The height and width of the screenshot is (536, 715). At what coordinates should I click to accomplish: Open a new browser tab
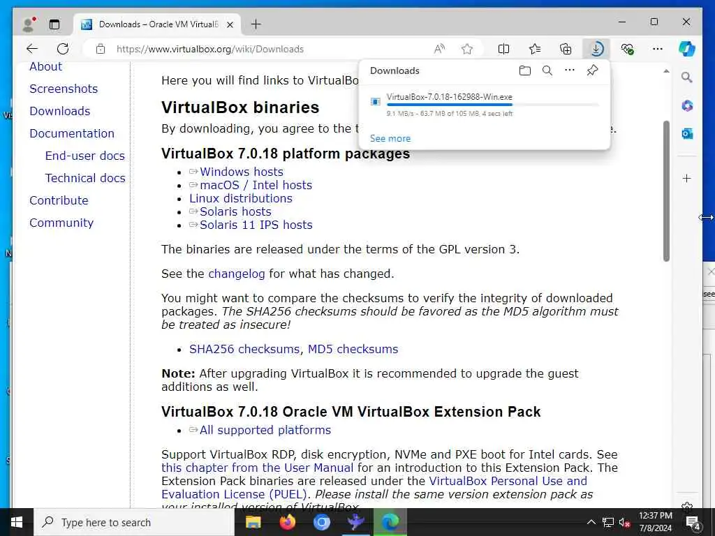(x=256, y=24)
